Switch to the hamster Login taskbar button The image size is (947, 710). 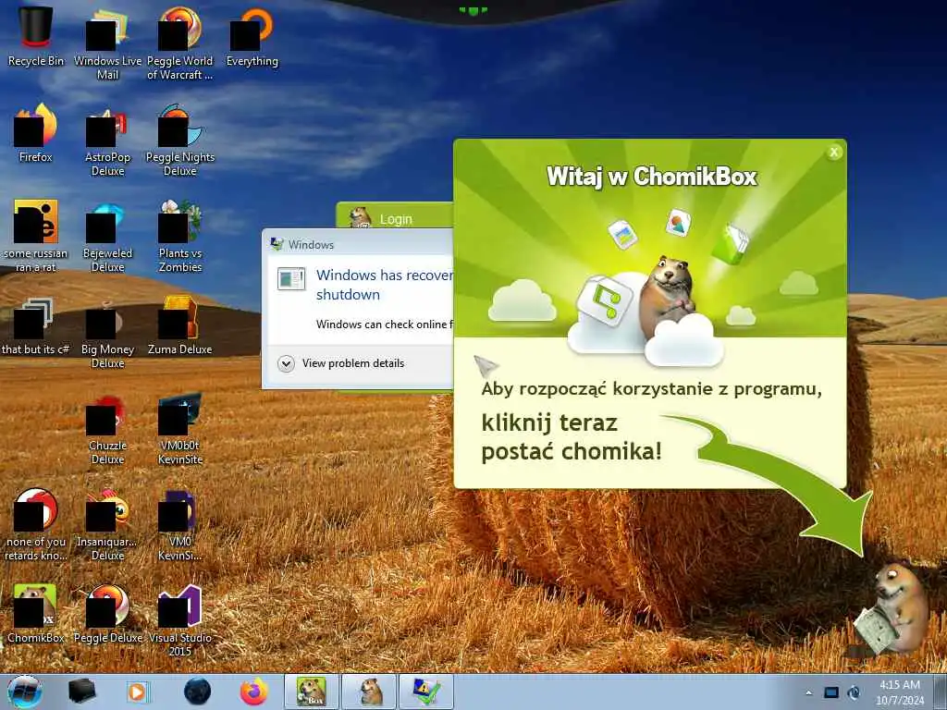pos(369,692)
